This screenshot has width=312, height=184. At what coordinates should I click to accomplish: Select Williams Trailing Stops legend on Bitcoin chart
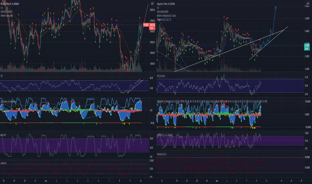[7, 15]
